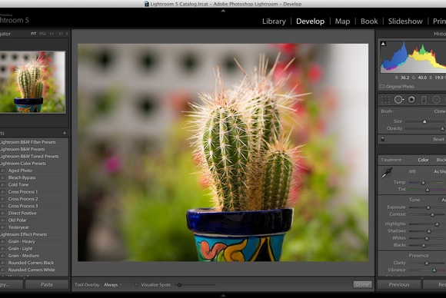Click the Cold Tone preset icon
The height and width of the screenshot is (298, 446).
[x=3, y=184]
